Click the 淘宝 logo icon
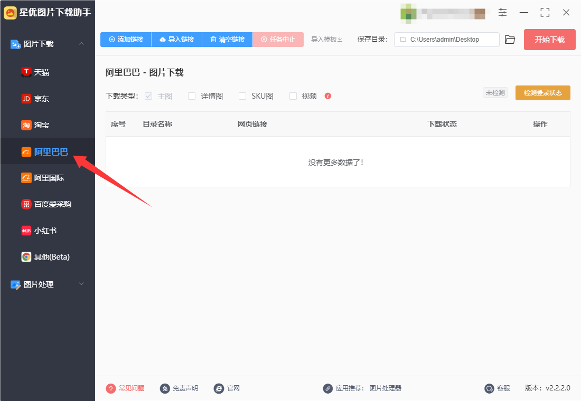Screen dimensions: 581x401 click(x=26, y=125)
